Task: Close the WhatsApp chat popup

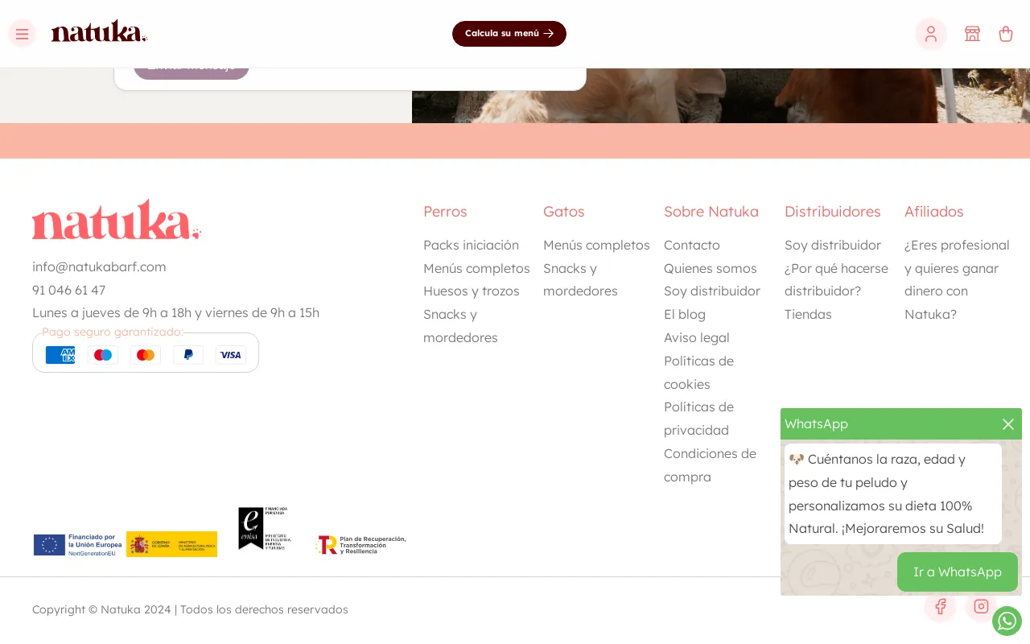Action: pos(1008,424)
